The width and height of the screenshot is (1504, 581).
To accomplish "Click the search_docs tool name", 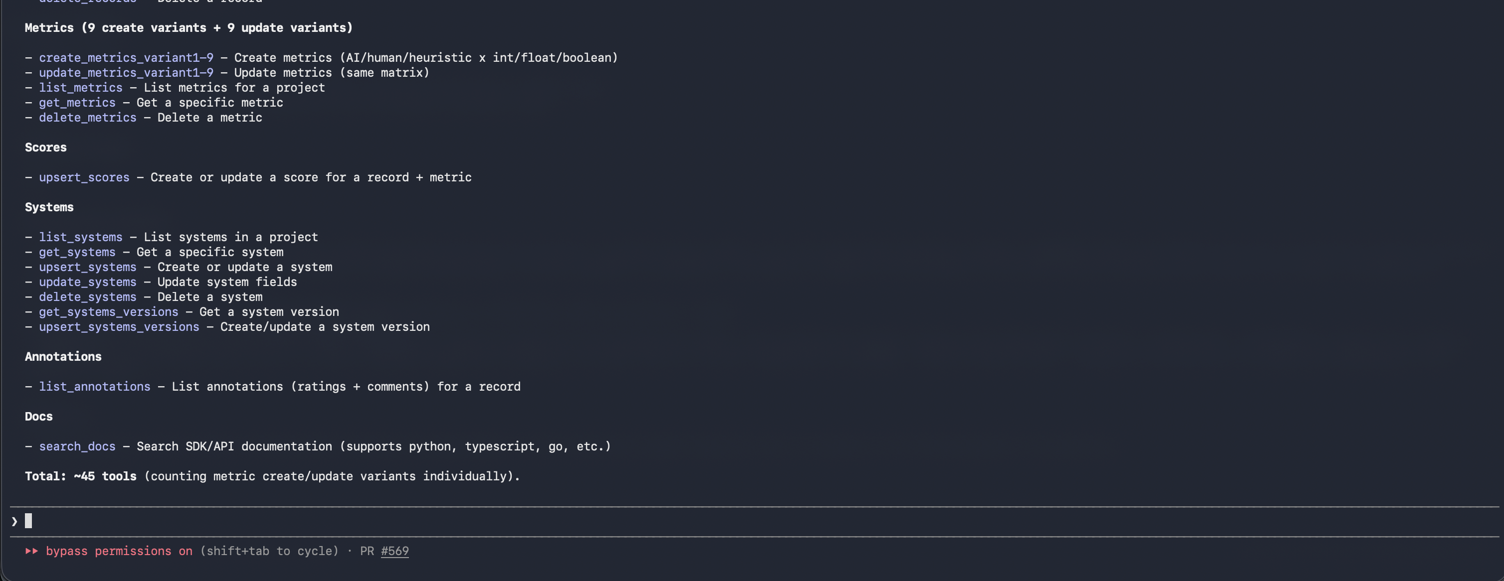I will 77,447.
